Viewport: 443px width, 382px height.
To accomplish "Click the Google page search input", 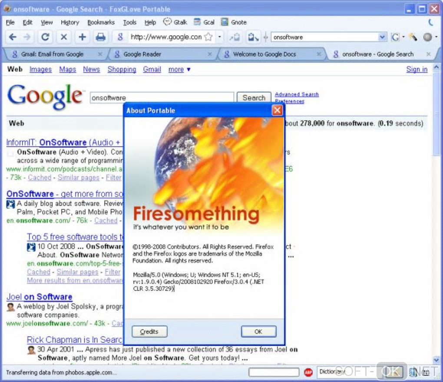I will tap(162, 97).
